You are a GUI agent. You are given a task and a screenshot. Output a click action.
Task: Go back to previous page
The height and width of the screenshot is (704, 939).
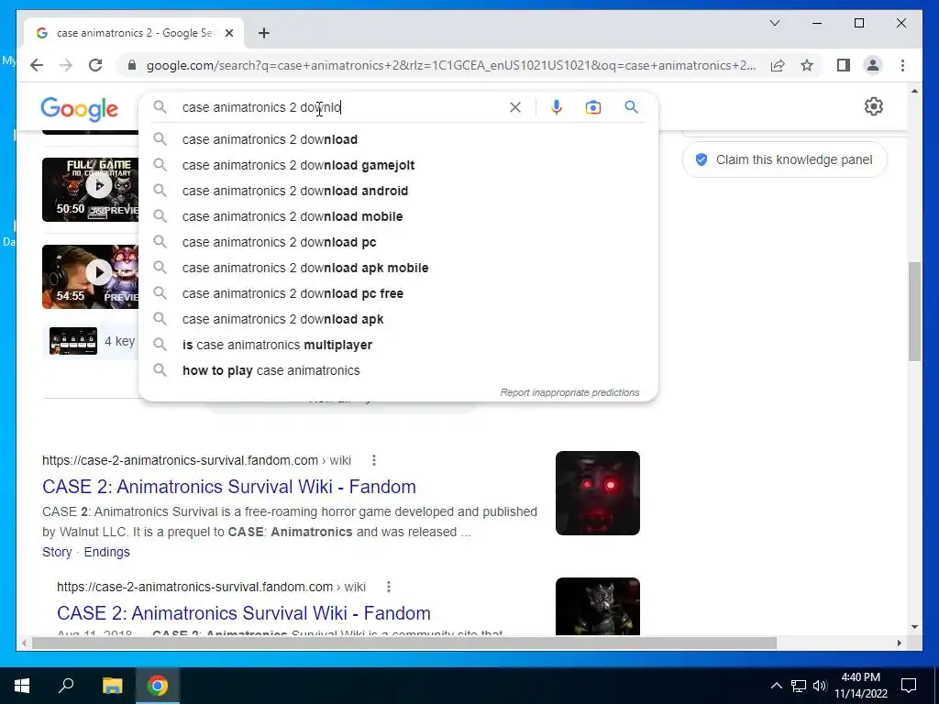click(37, 65)
